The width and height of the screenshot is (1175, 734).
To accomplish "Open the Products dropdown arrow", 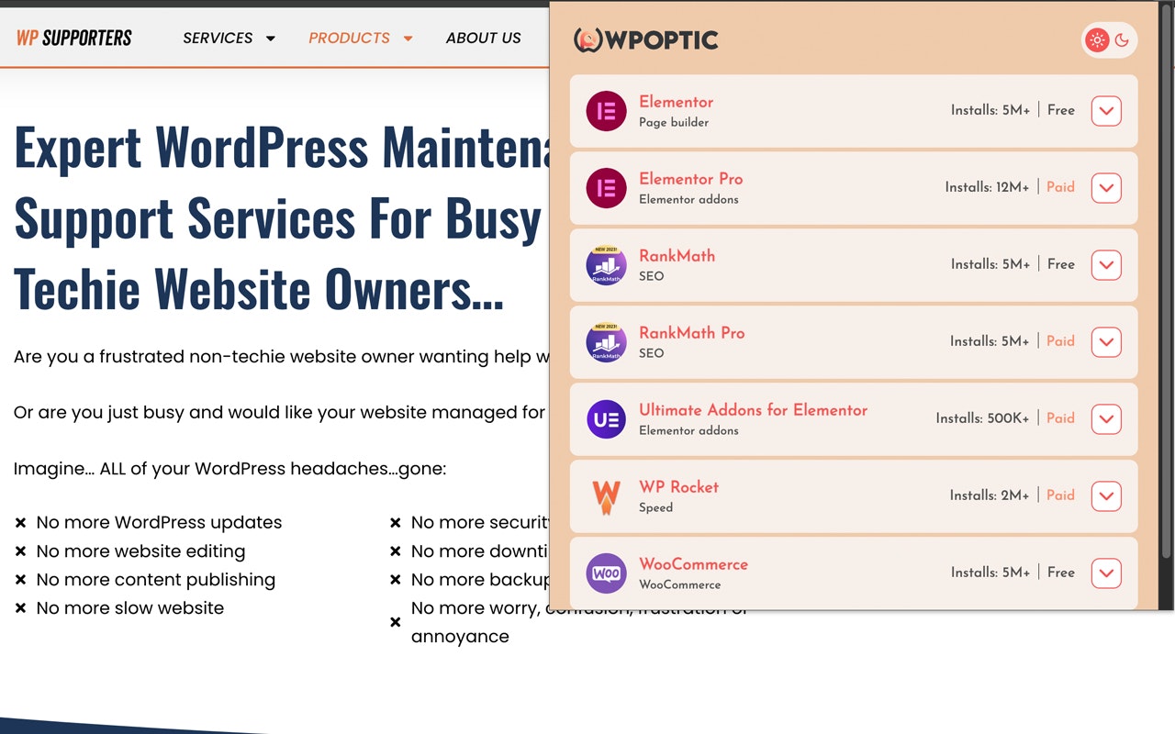I will point(408,39).
